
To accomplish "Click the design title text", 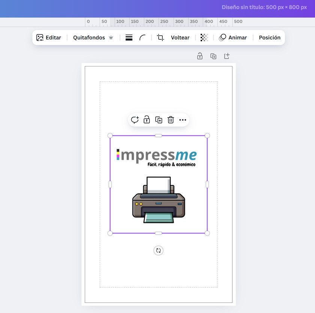I will (x=264, y=7).
